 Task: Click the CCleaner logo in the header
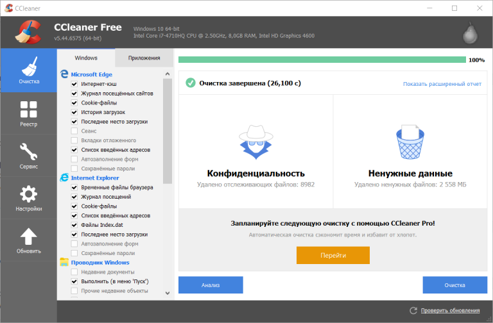[29, 32]
